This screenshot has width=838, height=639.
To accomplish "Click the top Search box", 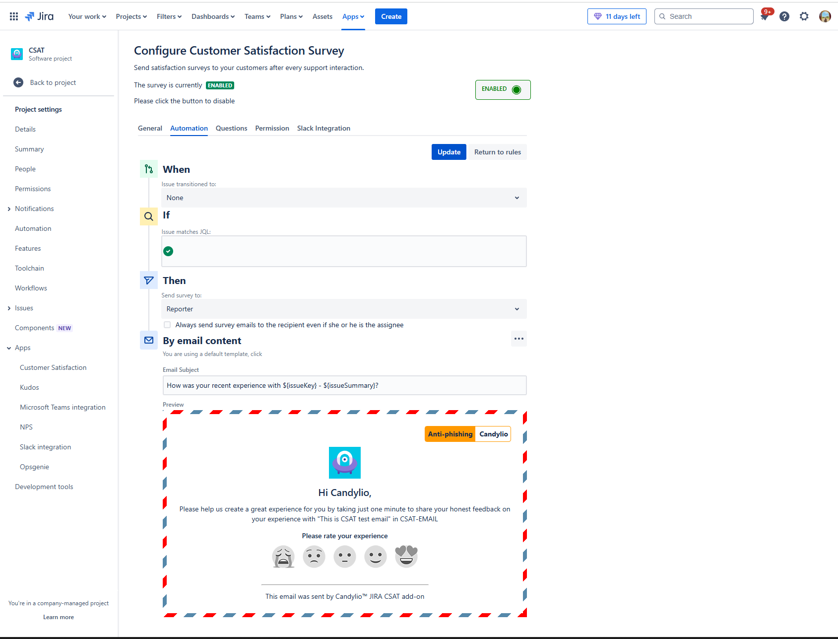I will (x=704, y=16).
